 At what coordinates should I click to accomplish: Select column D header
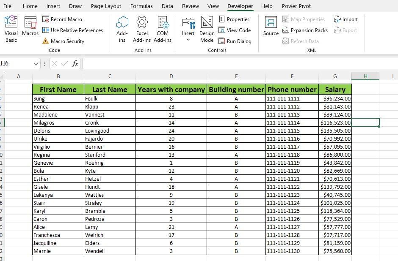(x=171, y=76)
